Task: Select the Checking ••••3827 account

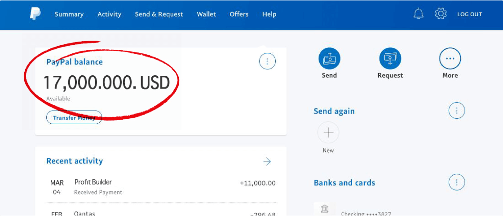Action: pos(366,214)
